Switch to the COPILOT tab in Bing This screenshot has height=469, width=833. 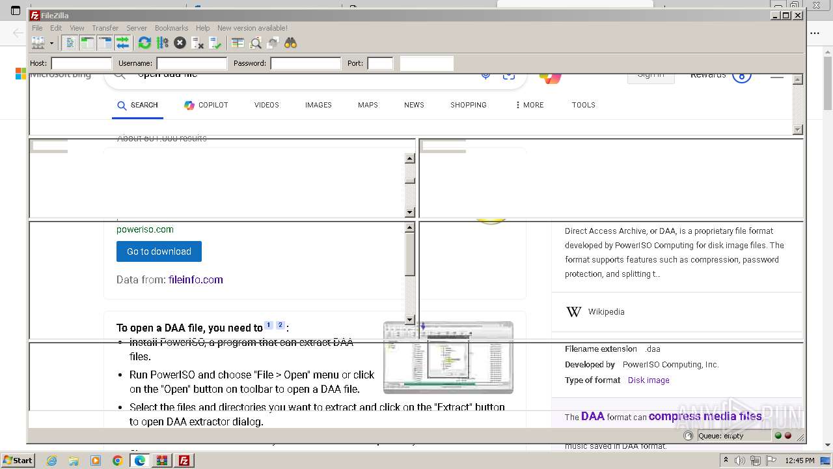pos(206,105)
